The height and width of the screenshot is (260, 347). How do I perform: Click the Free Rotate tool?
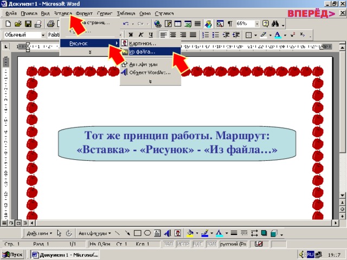tap(69, 233)
